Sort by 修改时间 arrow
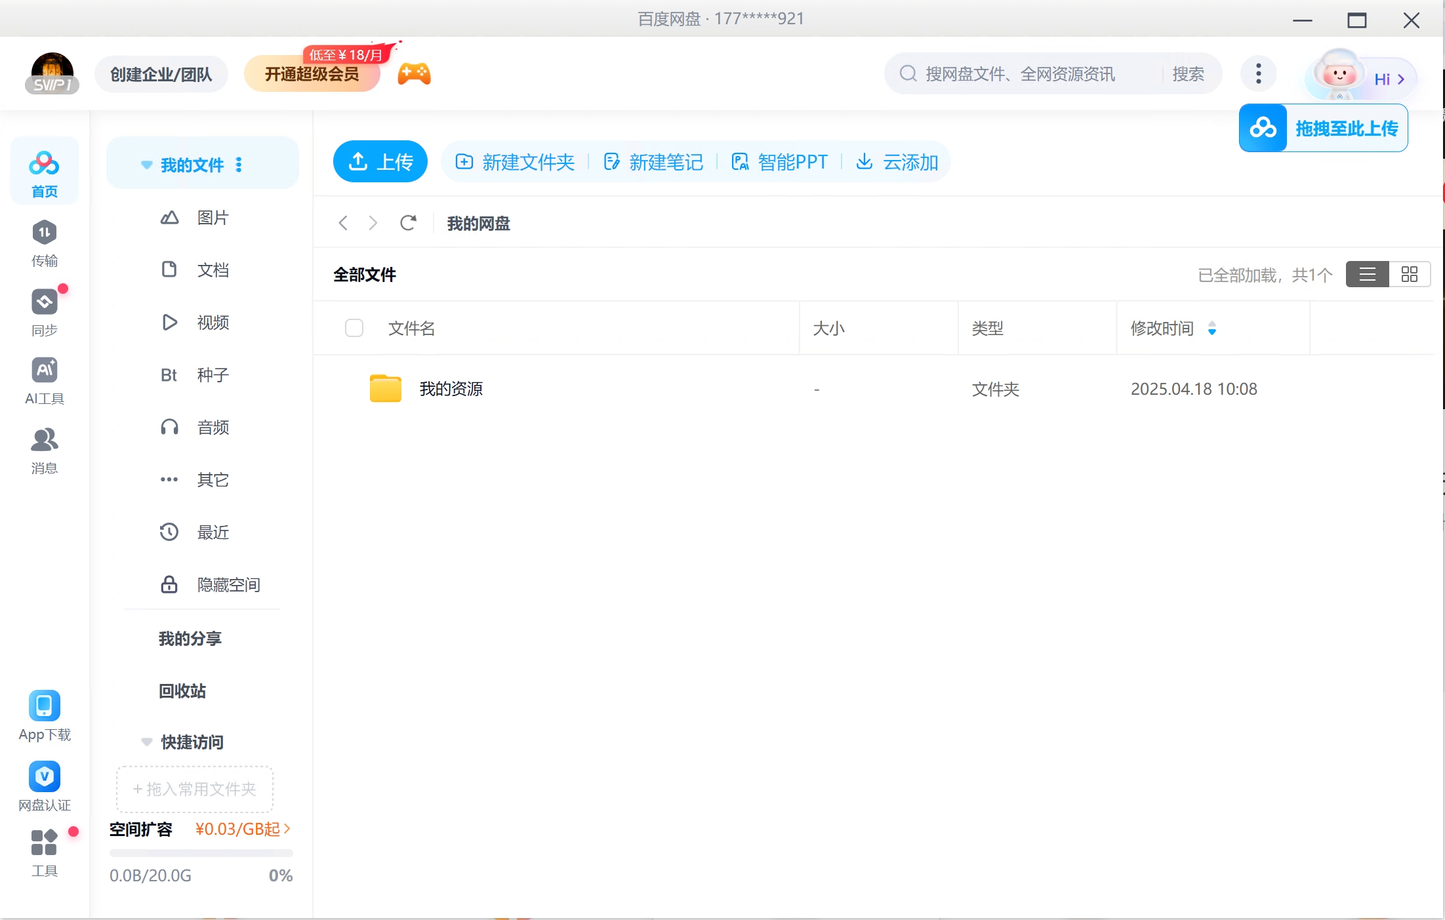Screen dimensions: 1445x920 pyautogui.click(x=1212, y=328)
